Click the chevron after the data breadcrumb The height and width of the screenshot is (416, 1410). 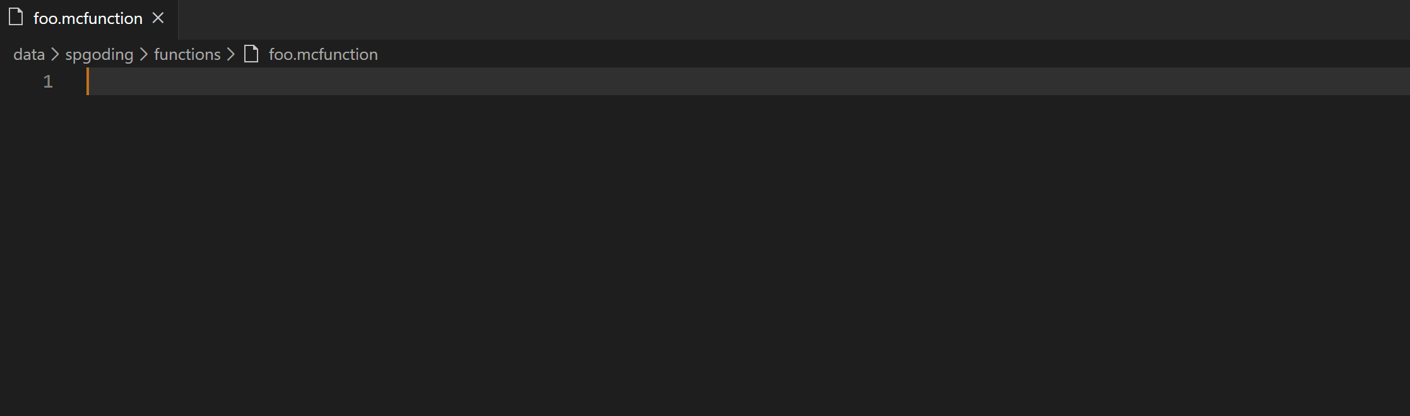(55, 55)
